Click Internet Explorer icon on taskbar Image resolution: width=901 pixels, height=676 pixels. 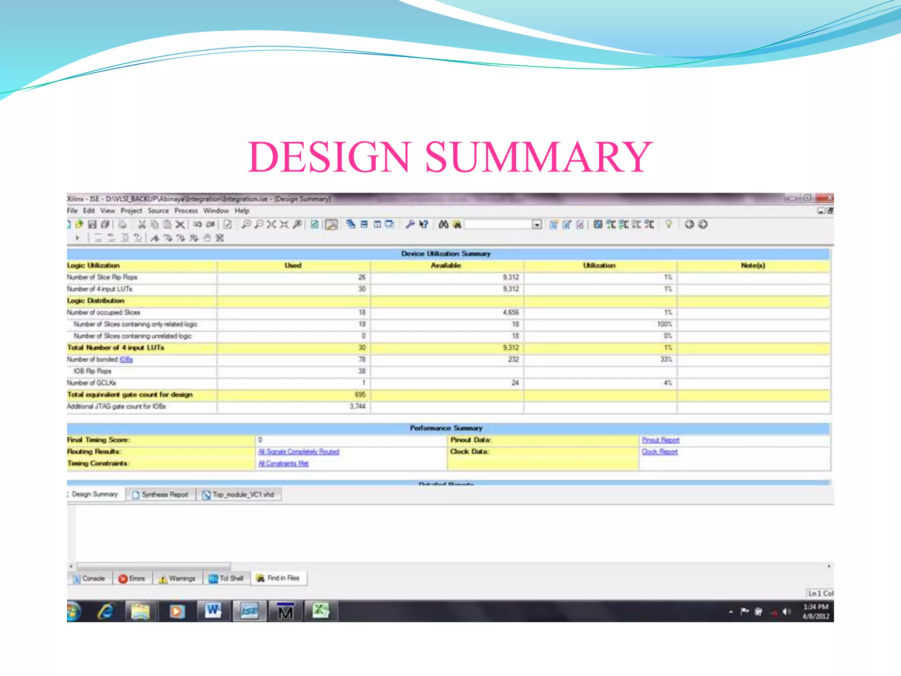106,611
